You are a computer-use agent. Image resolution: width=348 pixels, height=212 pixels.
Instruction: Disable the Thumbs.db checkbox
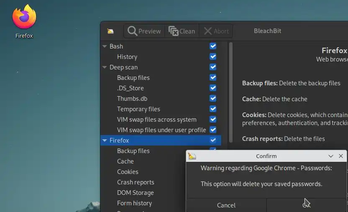pos(213,98)
